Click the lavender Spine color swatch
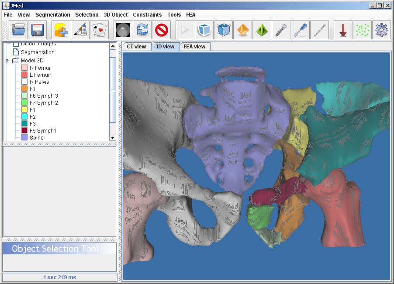 [x=24, y=137]
